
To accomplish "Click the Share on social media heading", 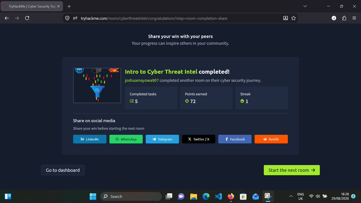I will pyautogui.click(x=94, y=121).
